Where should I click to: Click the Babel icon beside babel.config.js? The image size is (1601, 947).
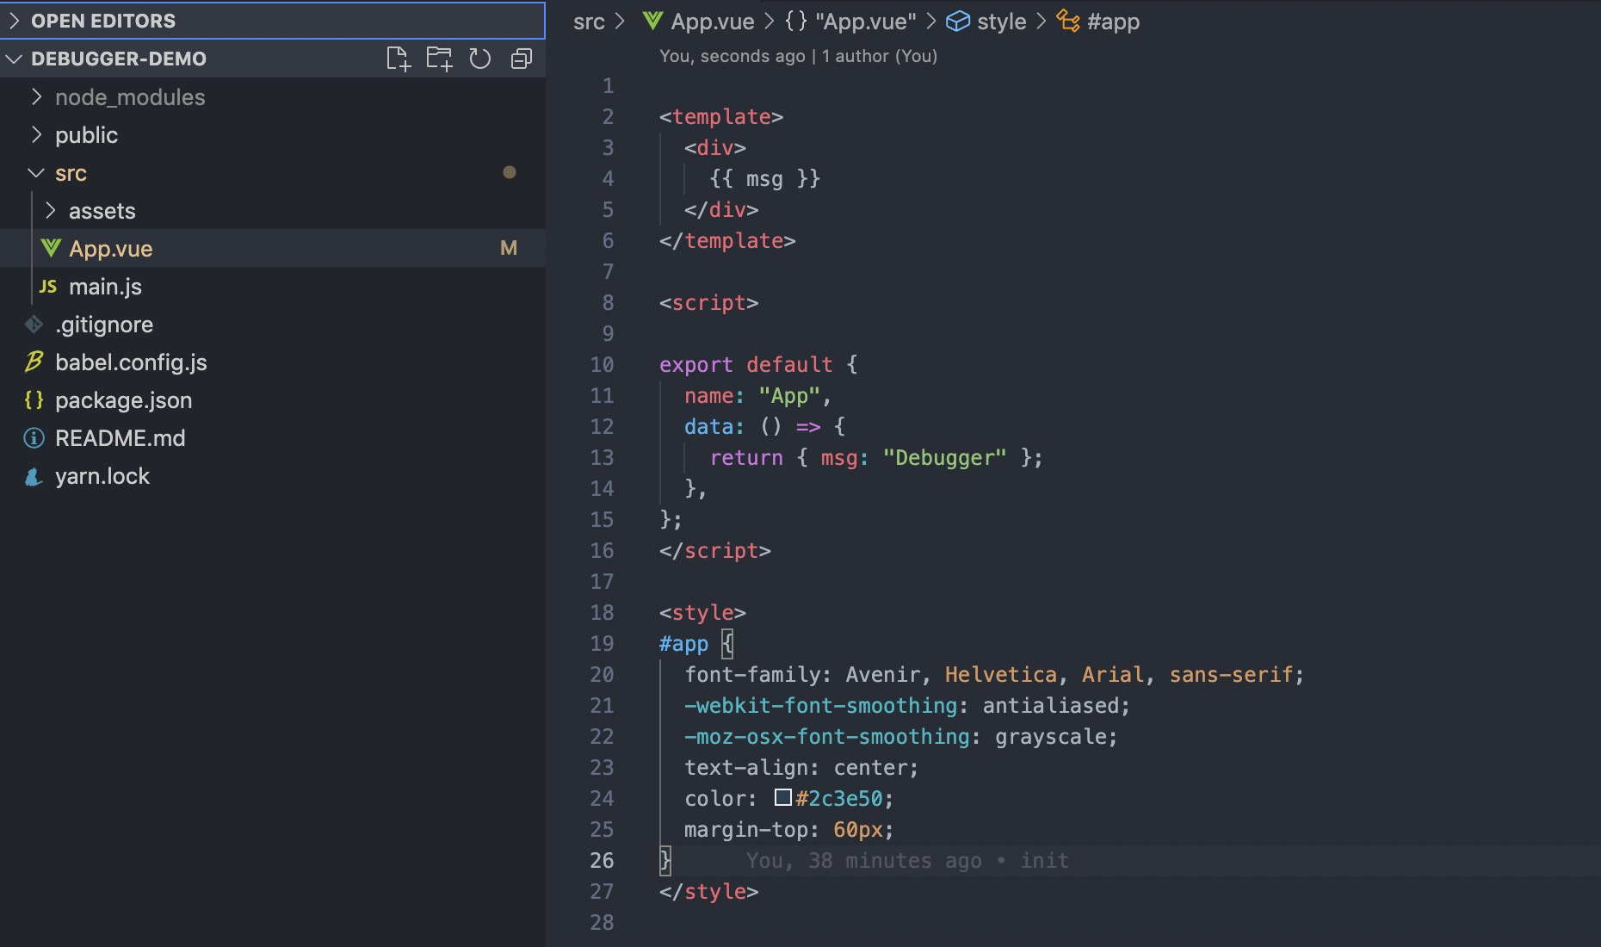coord(34,362)
